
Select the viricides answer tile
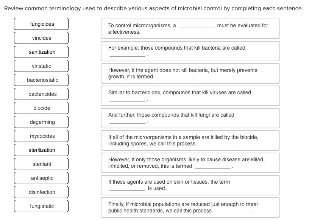[41, 37]
